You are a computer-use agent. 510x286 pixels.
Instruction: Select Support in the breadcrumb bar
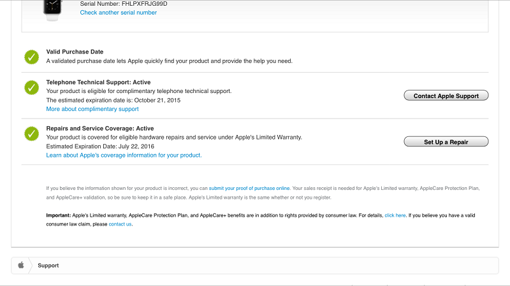[x=48, y=265]
